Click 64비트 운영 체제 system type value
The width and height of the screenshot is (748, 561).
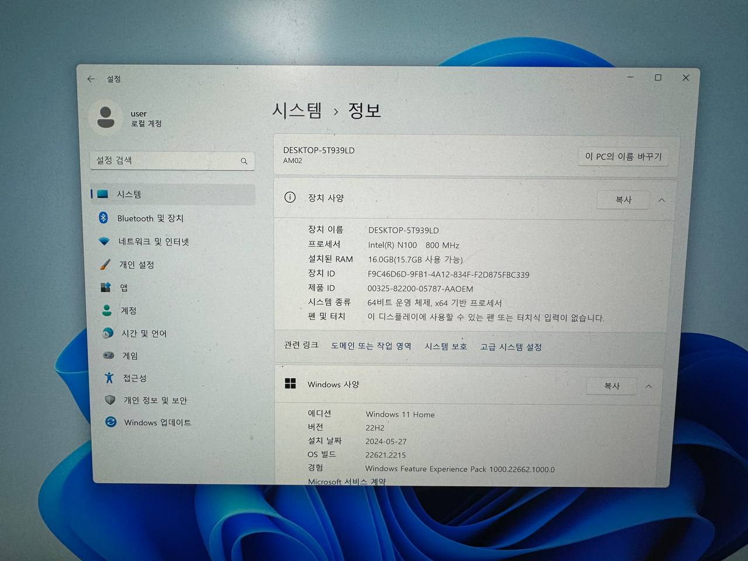pos(435,303)
